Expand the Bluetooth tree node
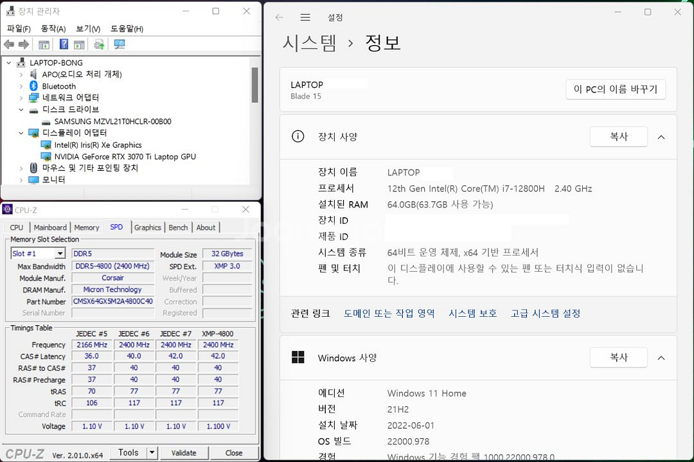This screenshot has width=694, height=462. coord(21,86)
